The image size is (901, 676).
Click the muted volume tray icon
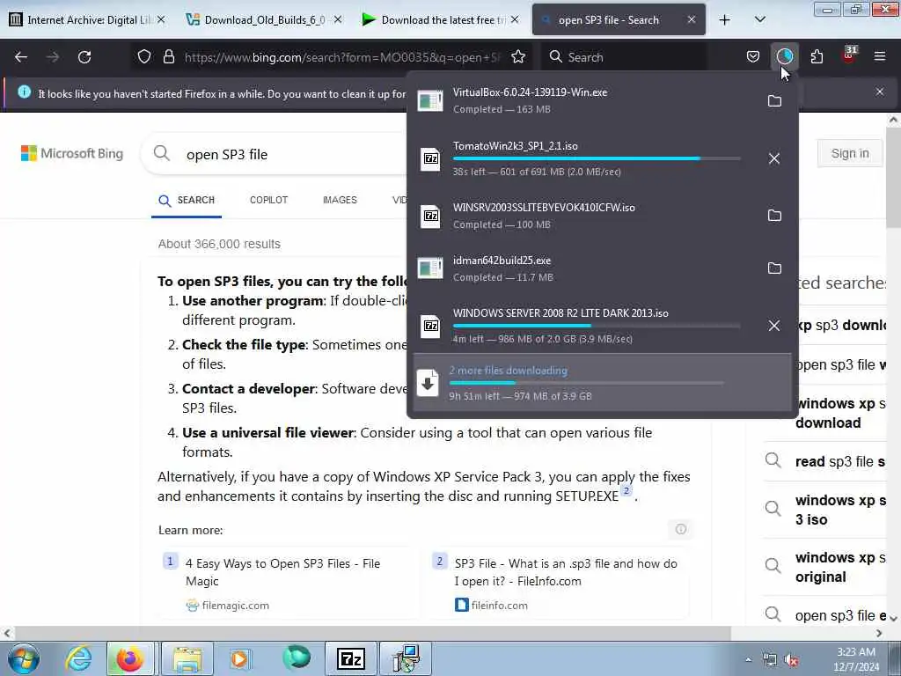(x=791, y=660)
